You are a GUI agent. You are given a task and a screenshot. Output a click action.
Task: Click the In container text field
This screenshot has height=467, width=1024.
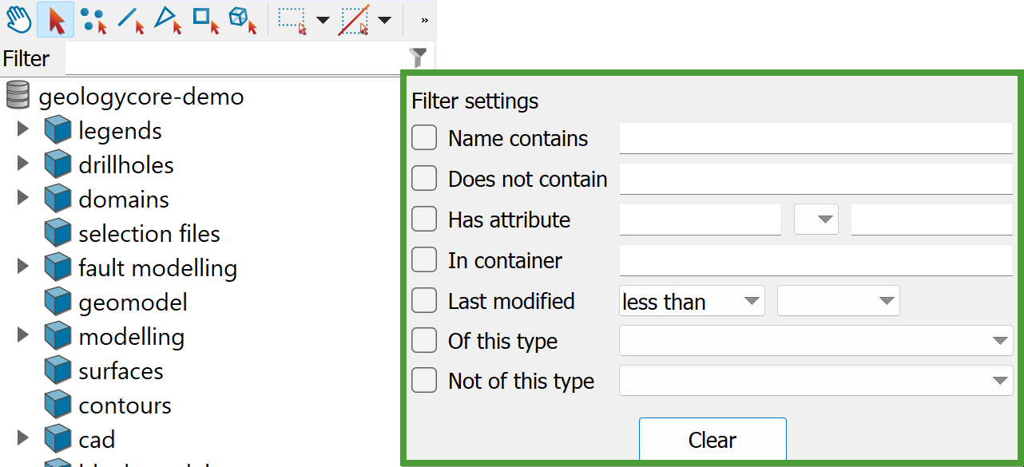[816, 260]
